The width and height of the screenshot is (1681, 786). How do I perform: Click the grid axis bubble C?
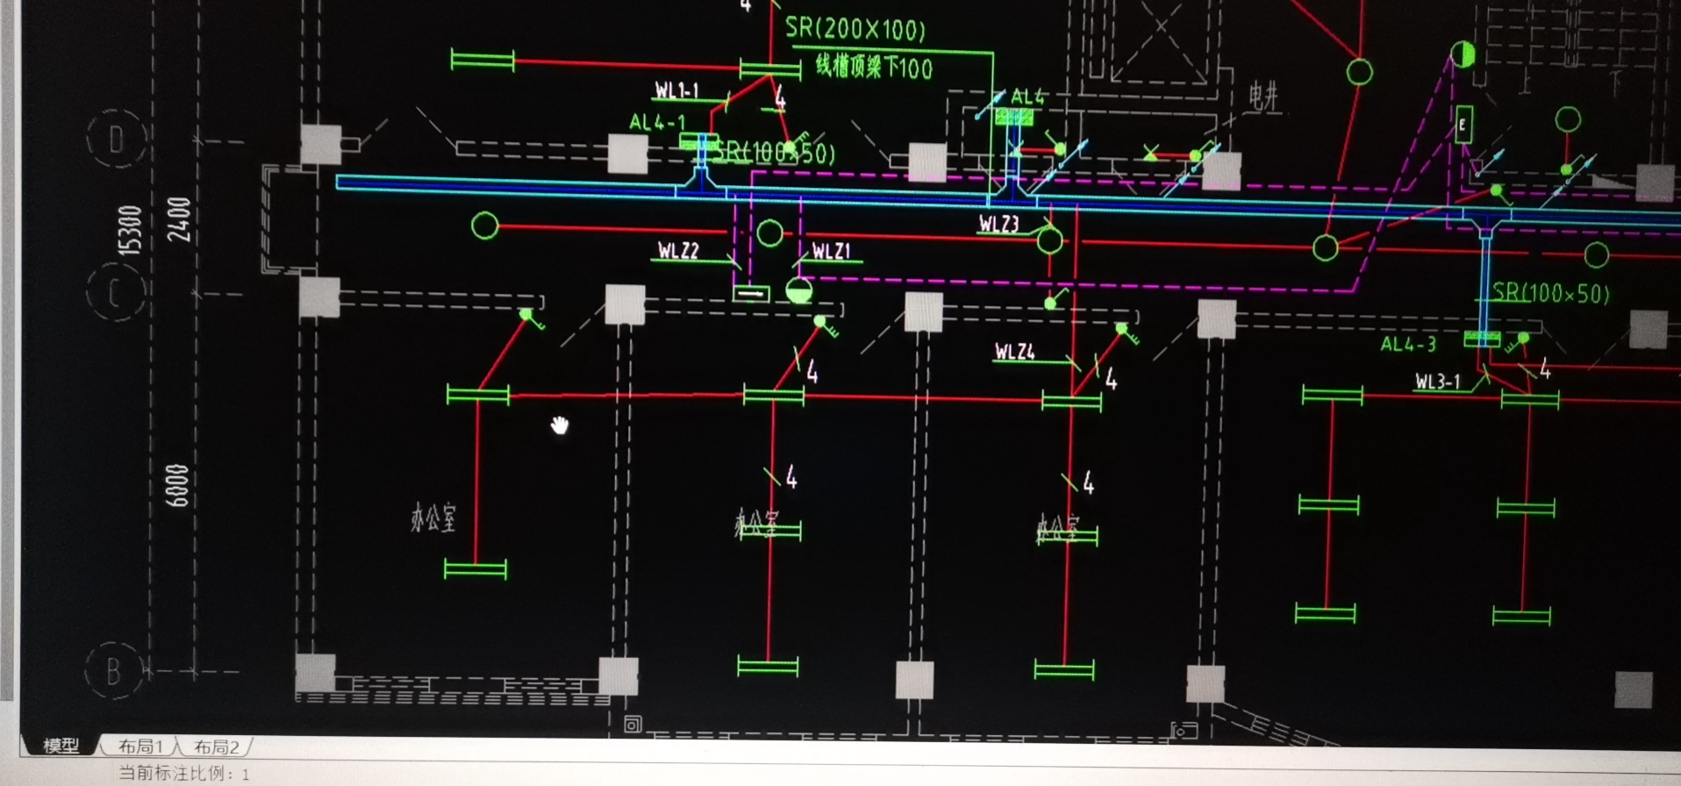[x=116, y=292]
